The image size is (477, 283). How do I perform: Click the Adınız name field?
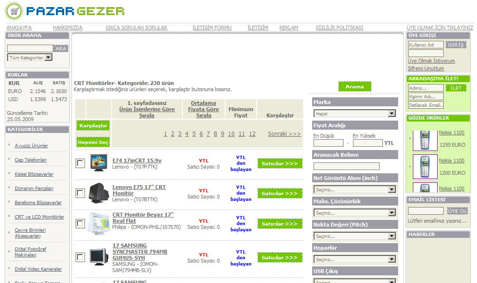coord(426,88)
